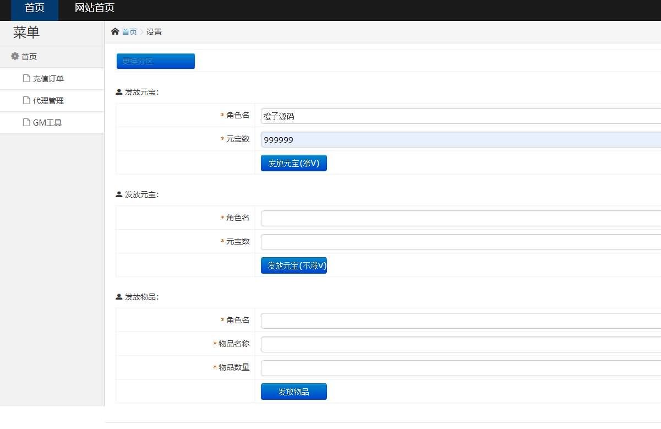Open 网站首页 in the top navigation
The height and width of the screenshot is (429, 661).
click(95, 8)
